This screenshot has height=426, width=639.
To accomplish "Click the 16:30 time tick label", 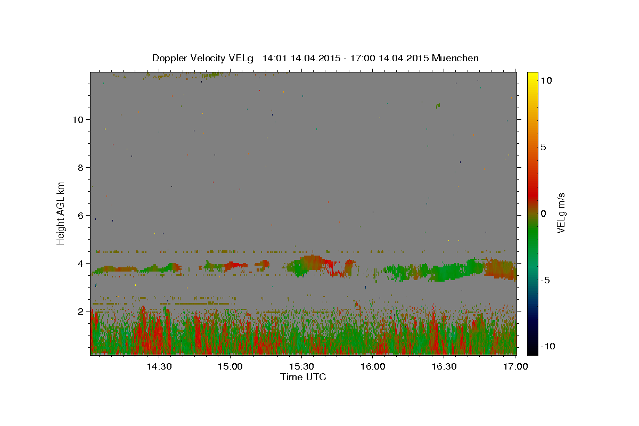I will (x=444, y=366).
